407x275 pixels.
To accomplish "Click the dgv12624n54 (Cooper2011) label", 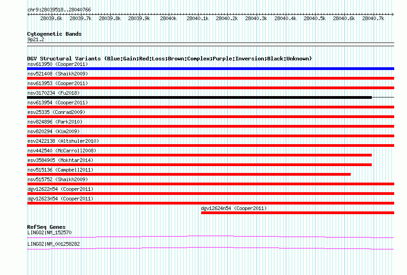I will [234, 208].
